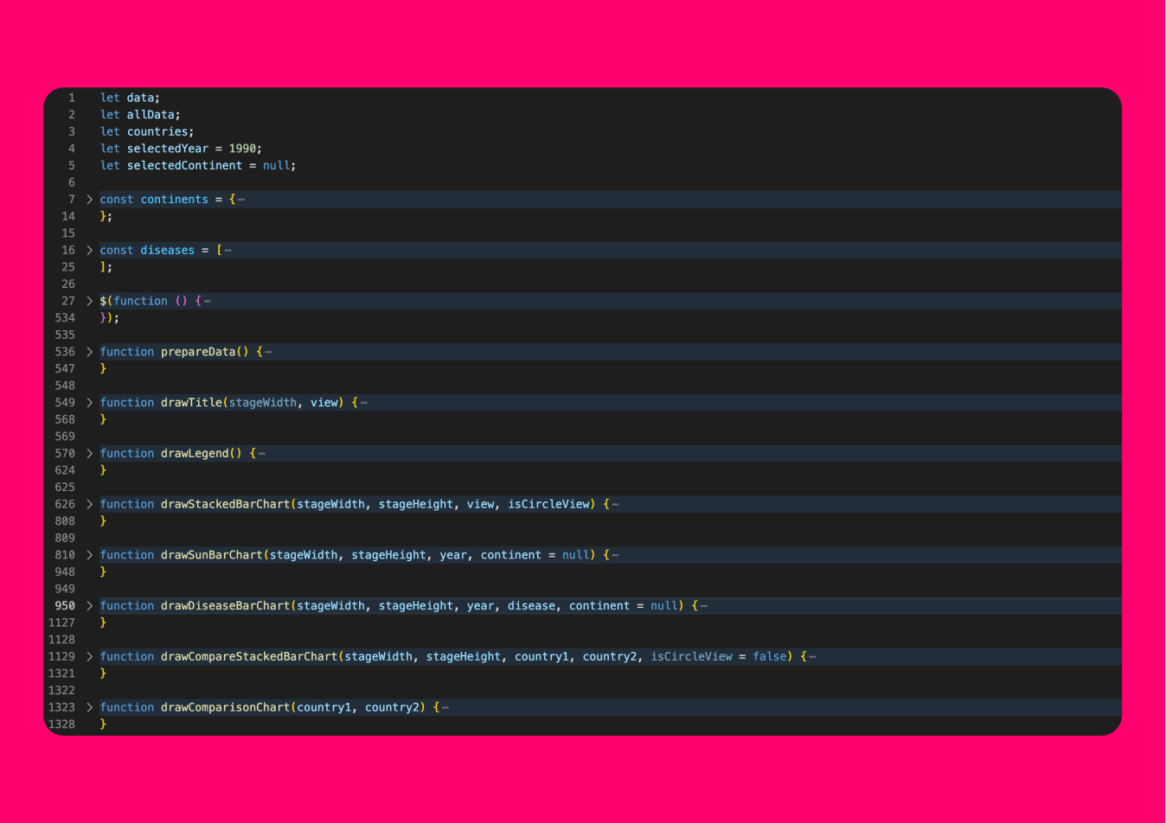Click the ellipsis after const continents = {
The height and width of the screenshot is (823, 1166).
(241, 200)
